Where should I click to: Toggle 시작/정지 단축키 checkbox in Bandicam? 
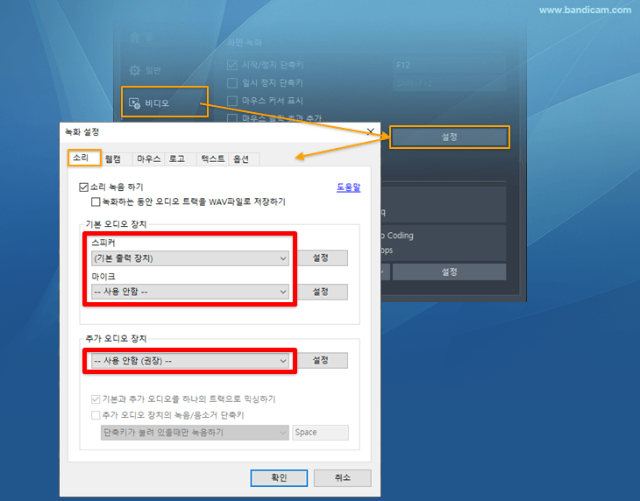point(232,65)
